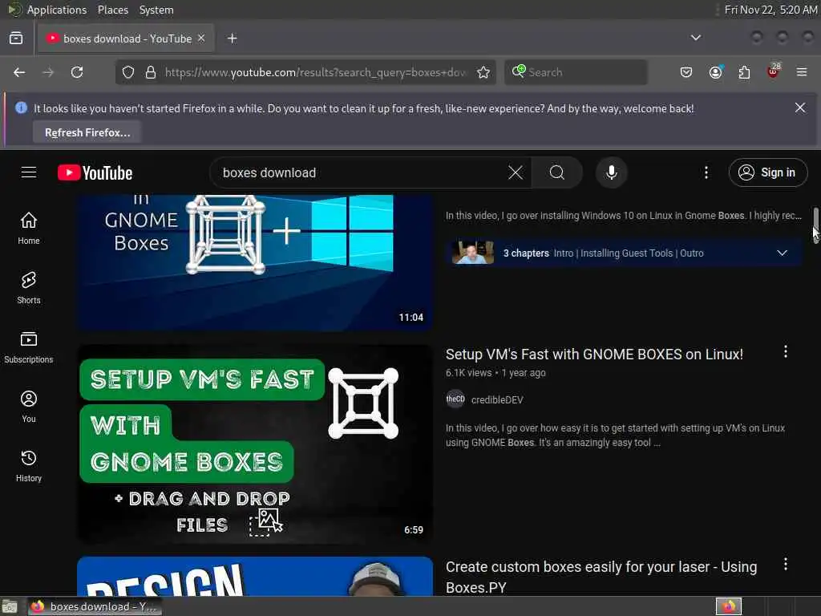The image size is (821, 616).
Task: Open Subscriptions in YouTube sidebar
Action: [x=29, y=346]
